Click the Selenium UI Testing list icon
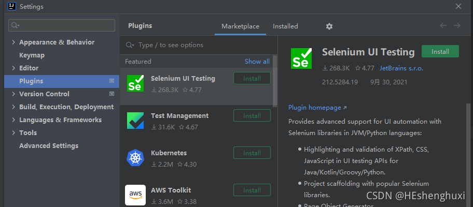The width and height of the screenshot is (473, 207). click(135, 83)
